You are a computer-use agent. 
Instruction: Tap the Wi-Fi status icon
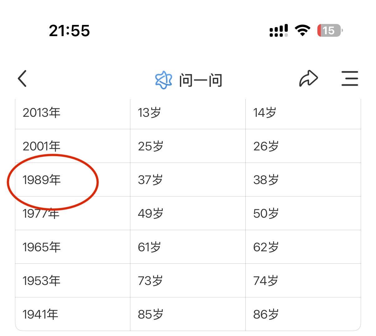point(302,31)
